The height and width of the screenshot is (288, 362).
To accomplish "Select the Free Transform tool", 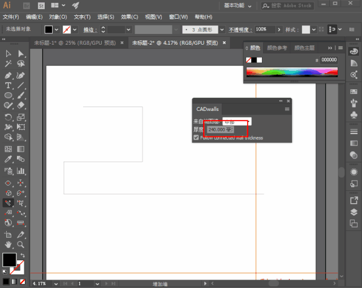I will click(x=21, y=127).
